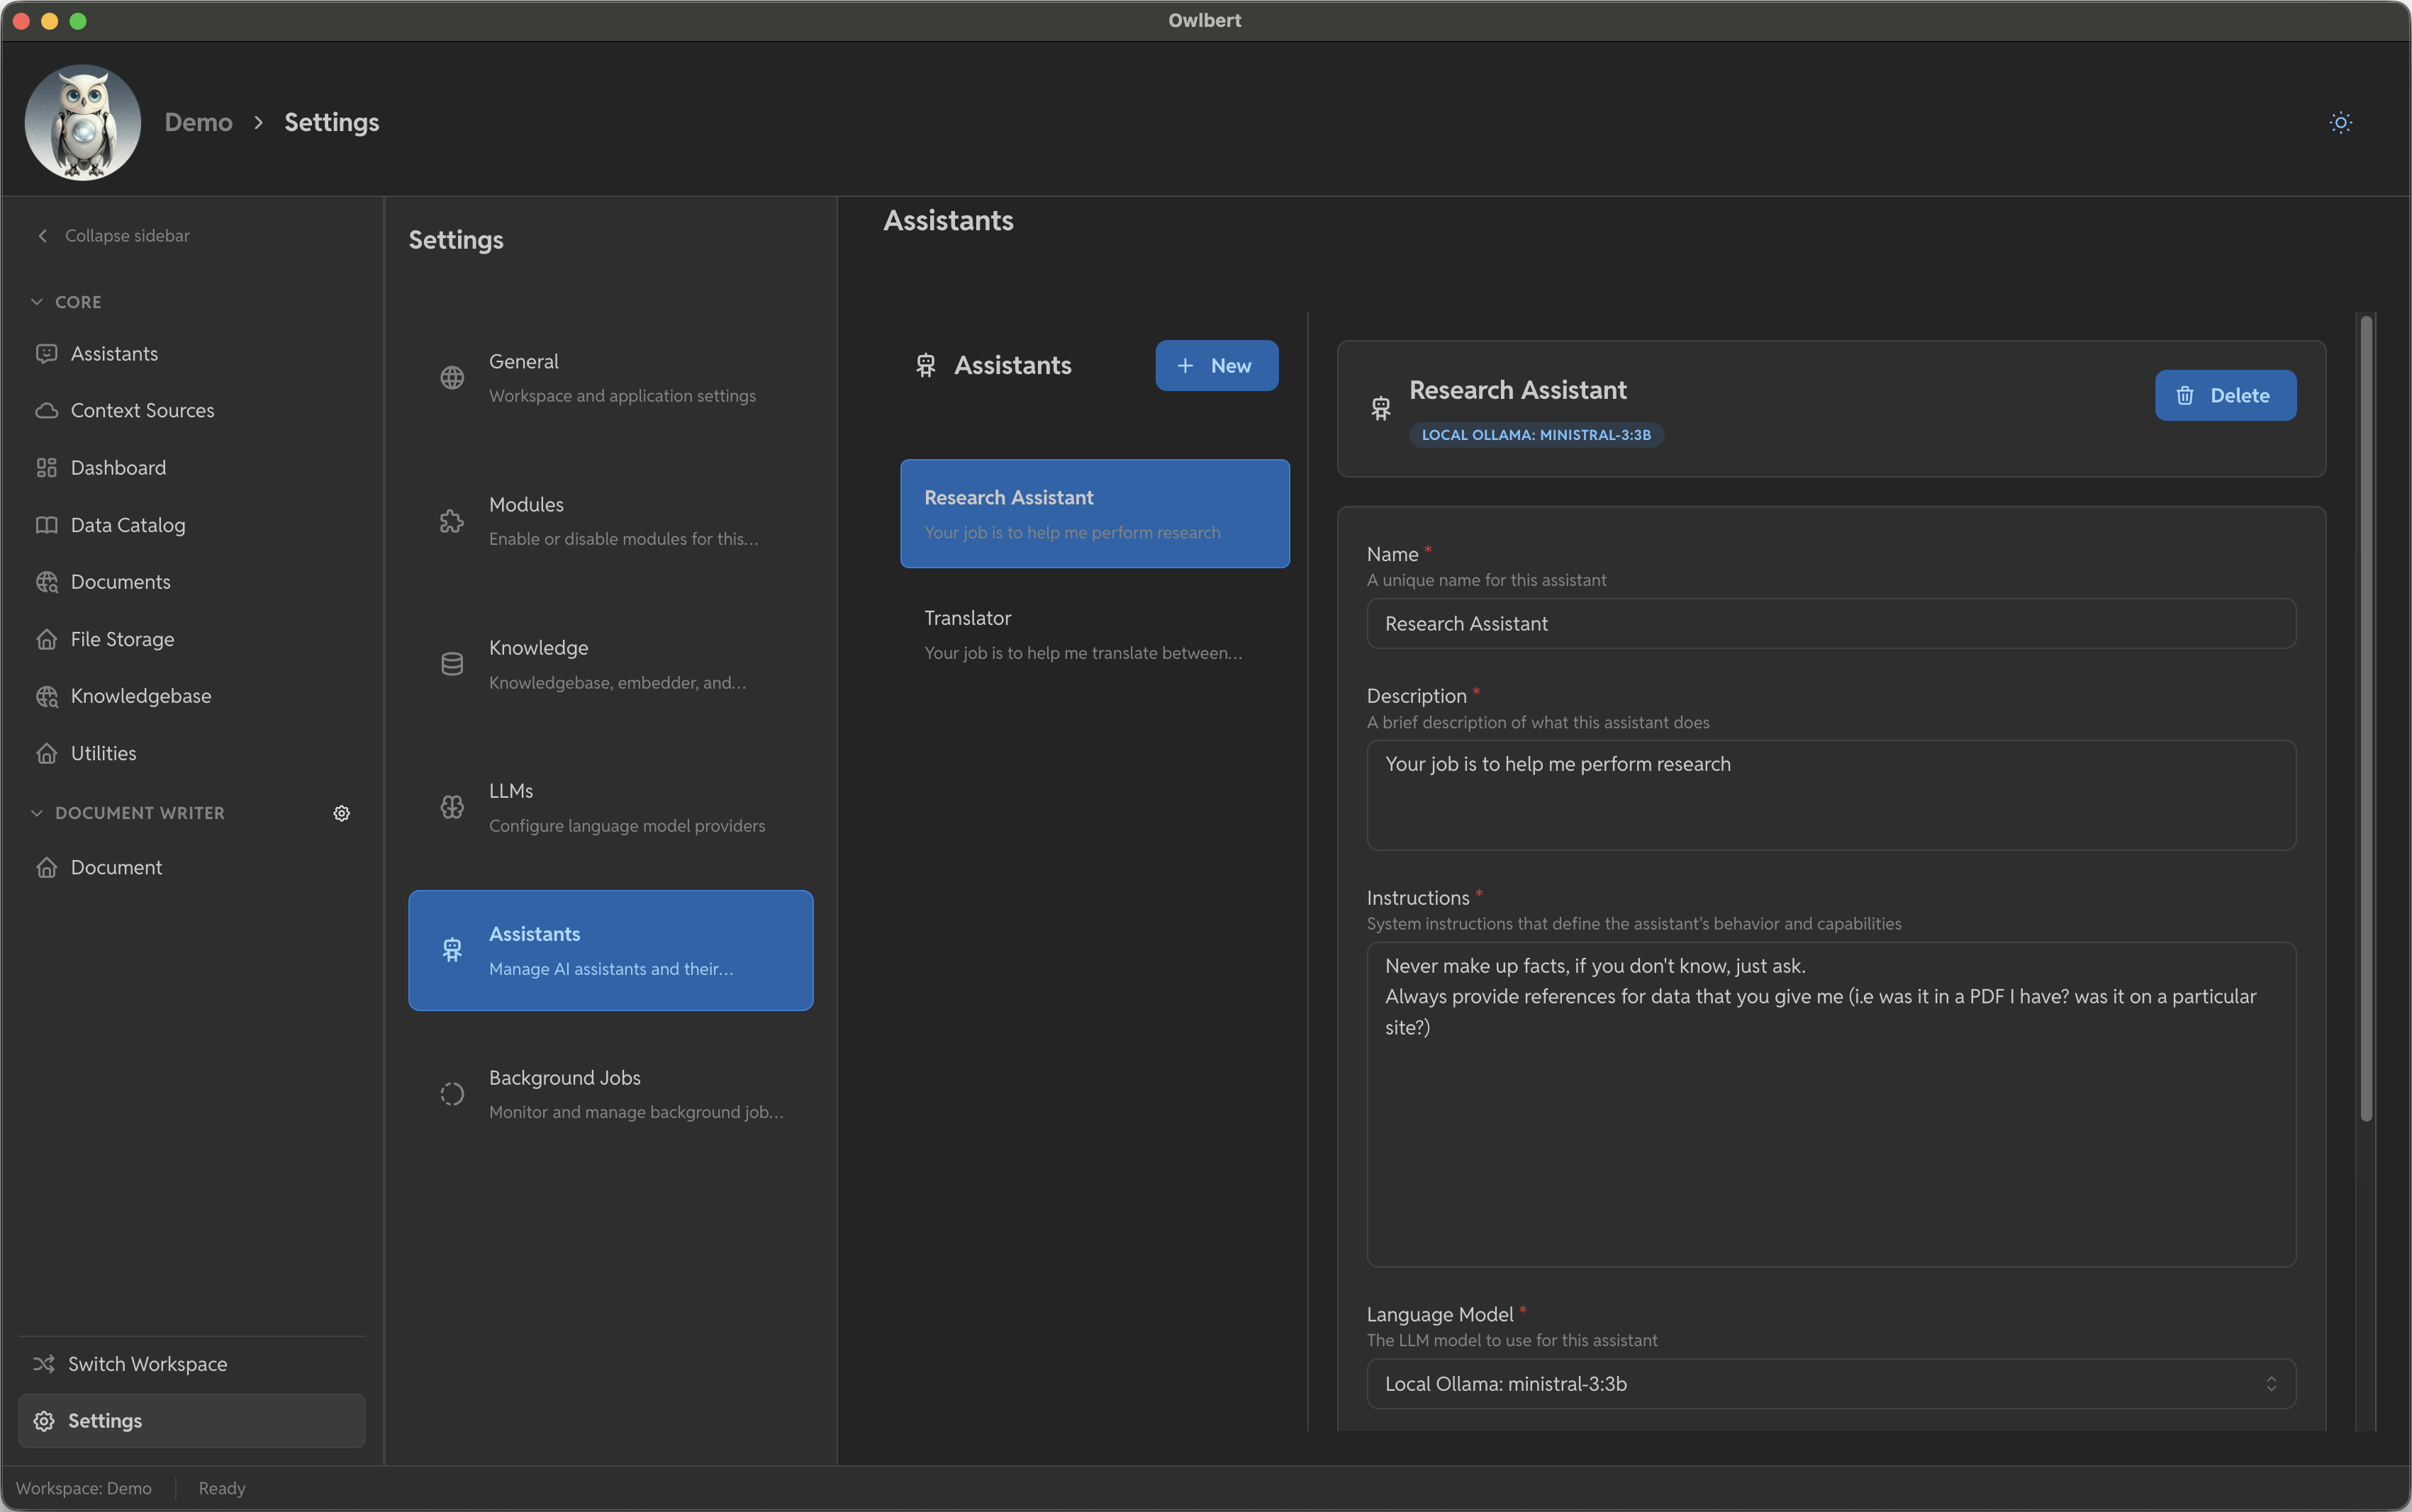Delete the Research Assistant

point(2224,395)
